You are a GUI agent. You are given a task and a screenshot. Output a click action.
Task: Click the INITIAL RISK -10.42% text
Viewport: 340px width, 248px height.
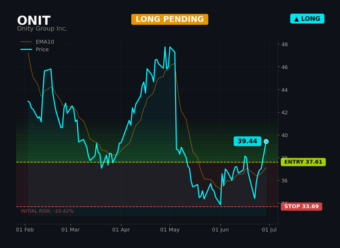point(47,211)
